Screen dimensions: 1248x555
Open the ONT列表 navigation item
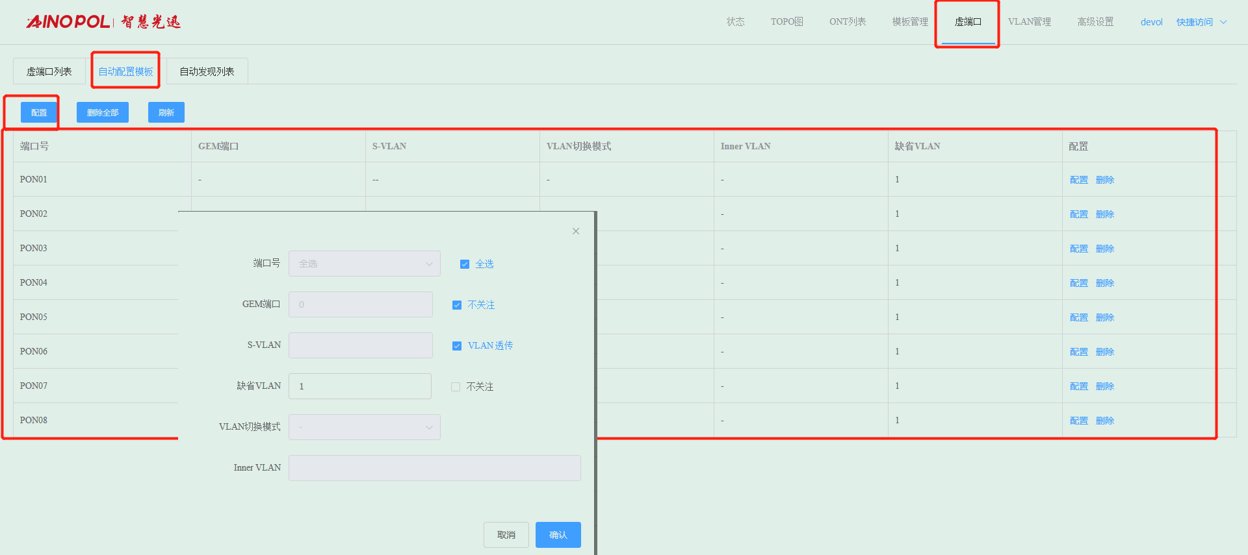[x=847, y=22]
